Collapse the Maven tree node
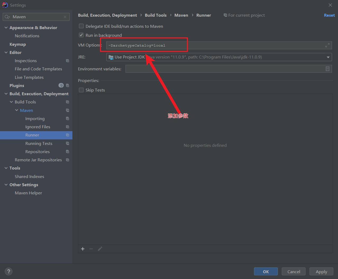The height and width of the screenshot is (279, 338). click(17, 110)
